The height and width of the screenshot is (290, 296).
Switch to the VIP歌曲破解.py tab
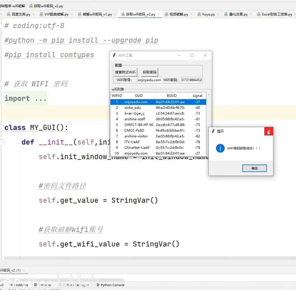pos(57,14)
